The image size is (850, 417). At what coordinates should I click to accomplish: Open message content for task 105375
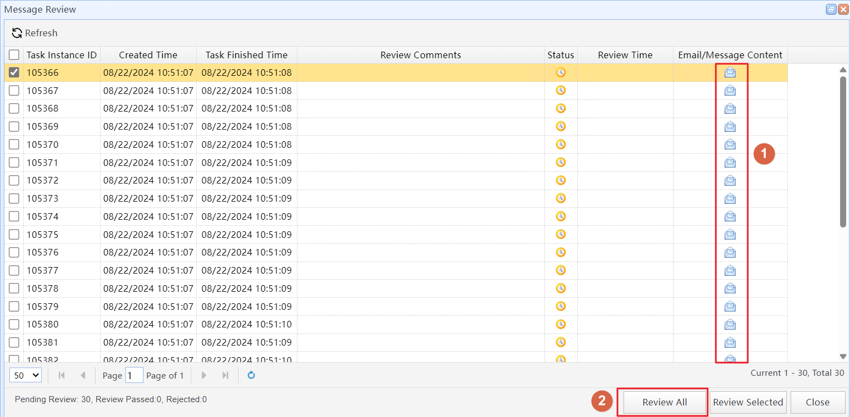[730, 235]
